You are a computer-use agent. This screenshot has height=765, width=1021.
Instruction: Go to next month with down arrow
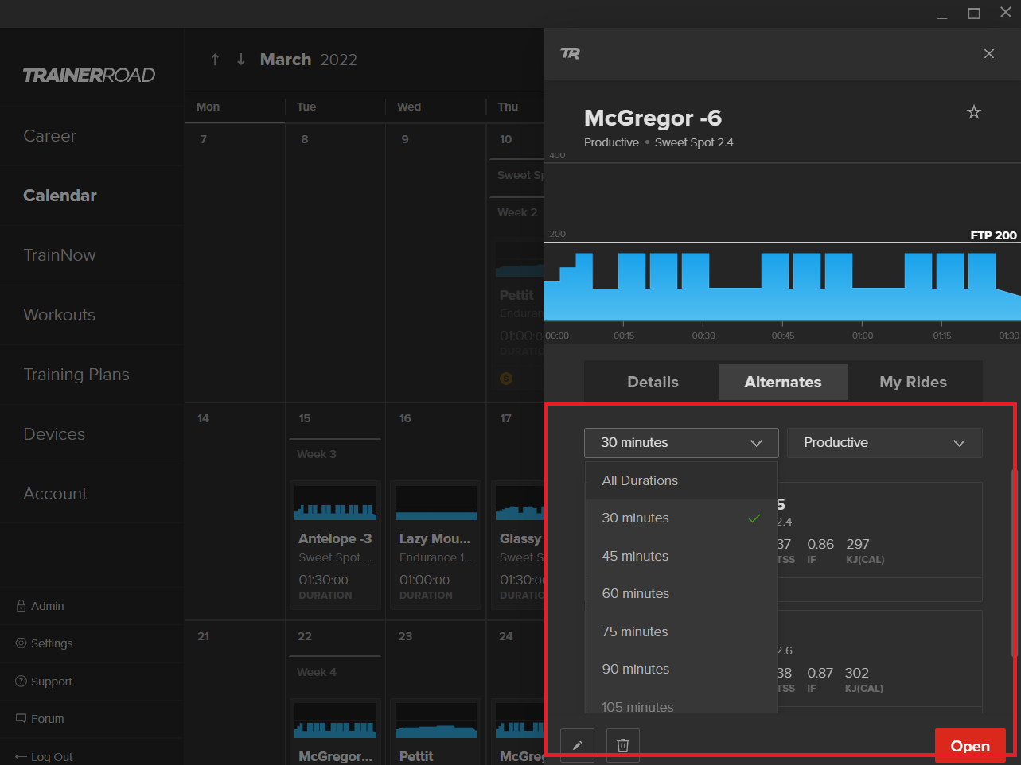[x=241, y=60]
